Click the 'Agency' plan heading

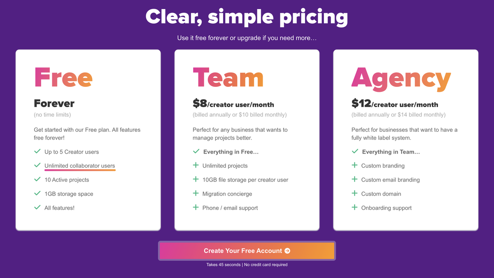(x=401, y=79)
